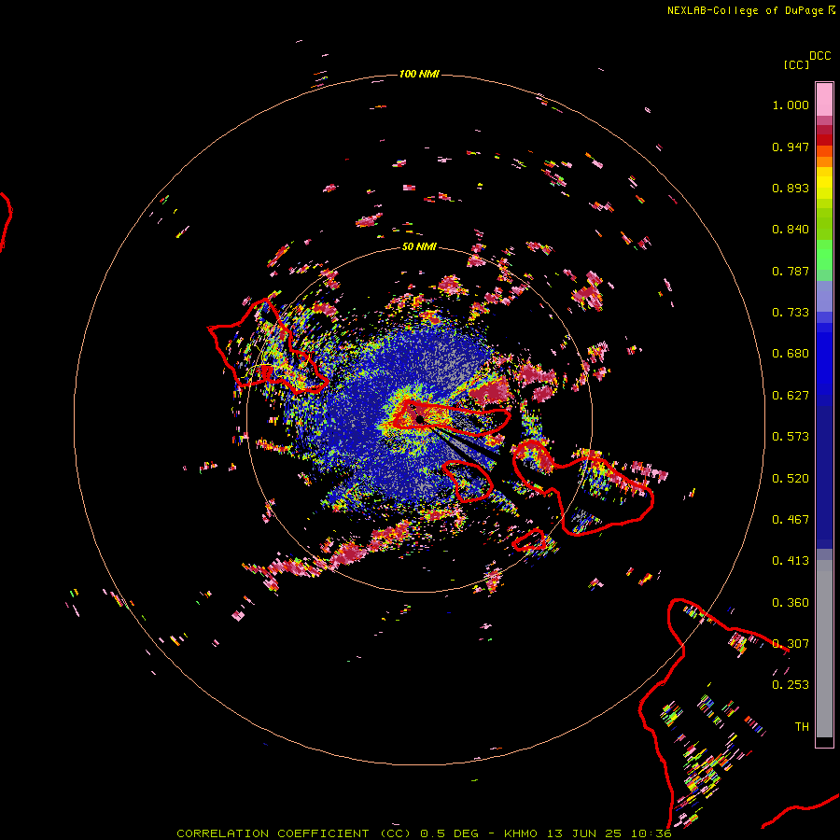Select the 0.520 scale value
Screen dimensions: 840x840
coord(791,479)
